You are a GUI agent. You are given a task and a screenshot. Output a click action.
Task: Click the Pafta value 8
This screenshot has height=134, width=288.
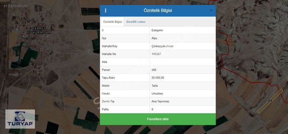tap(152, 110)
